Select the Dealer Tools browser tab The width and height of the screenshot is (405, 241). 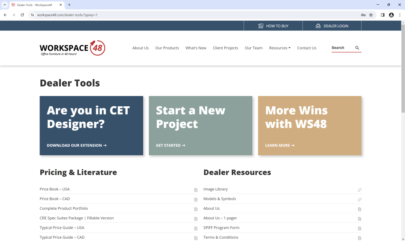tap(35, 5)
